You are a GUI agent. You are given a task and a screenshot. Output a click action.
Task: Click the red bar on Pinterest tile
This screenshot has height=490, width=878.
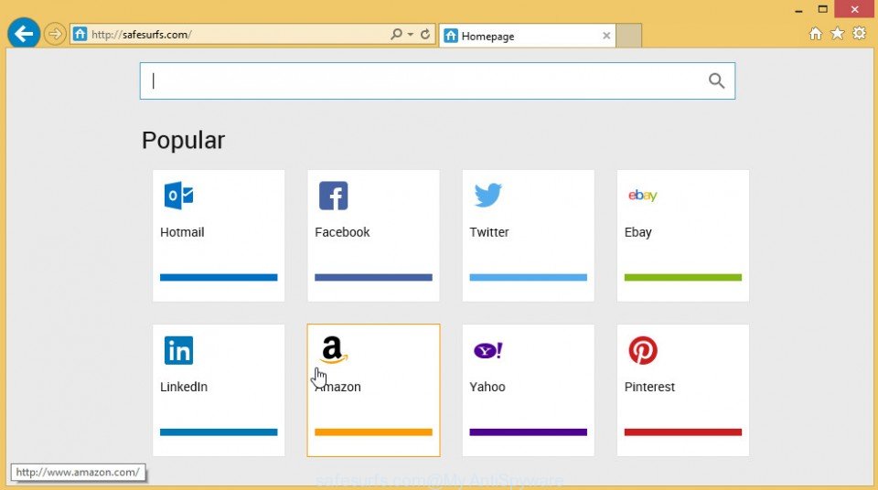pos(682,431)
